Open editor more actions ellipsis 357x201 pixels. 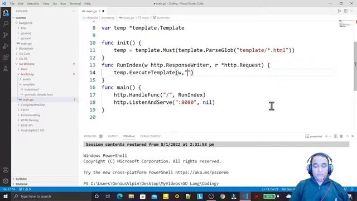352,11
